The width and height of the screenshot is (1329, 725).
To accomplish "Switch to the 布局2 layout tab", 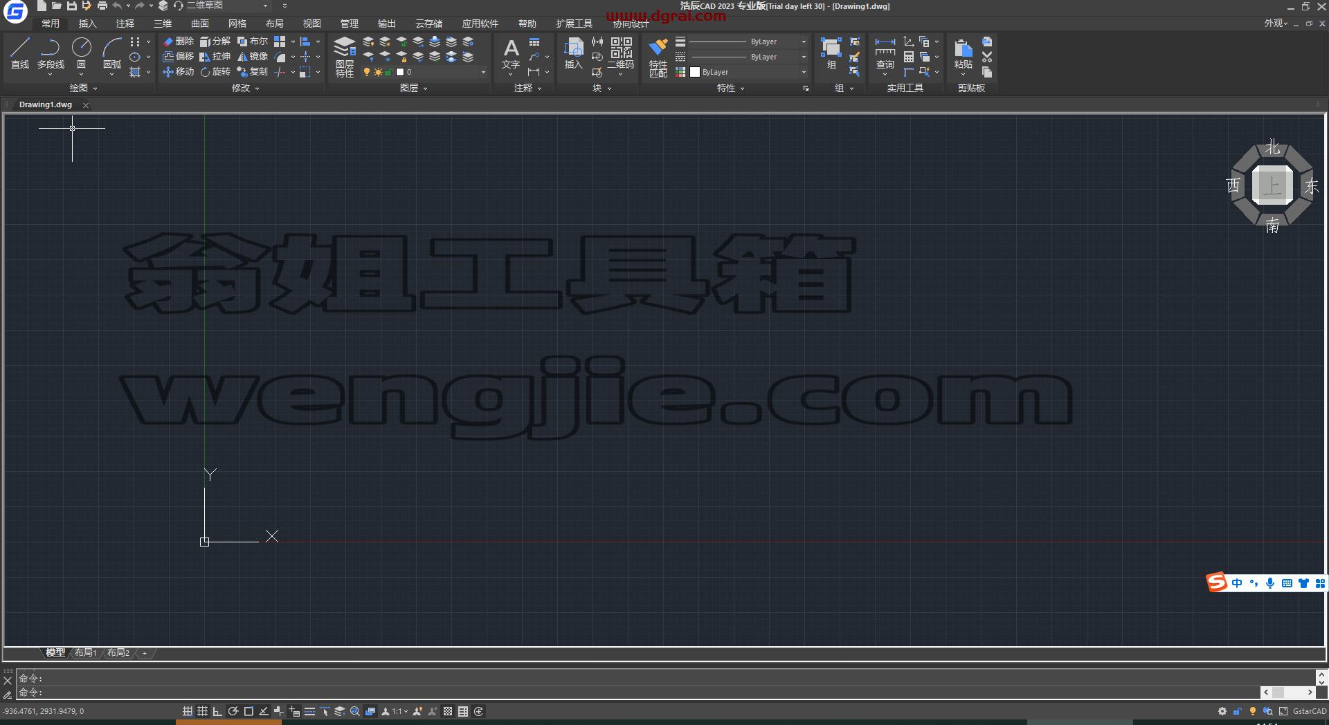I will 118,652.
